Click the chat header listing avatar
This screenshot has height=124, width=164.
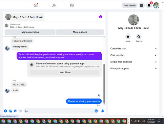click(8, 17)
